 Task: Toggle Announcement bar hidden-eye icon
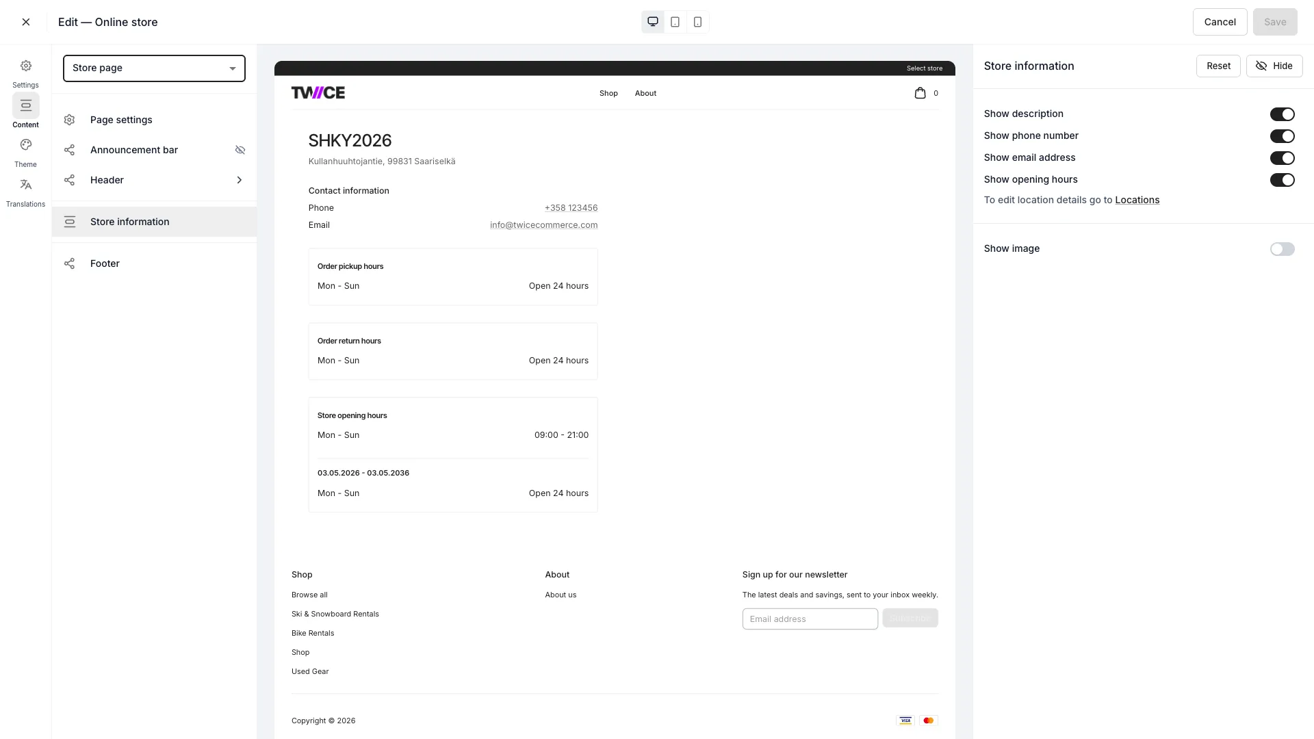240,150
